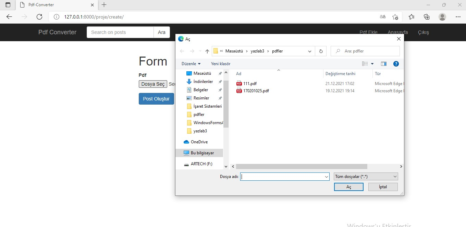Open the Tüm dosyalar file type dropdown
Image resolution: width=466 pixels, height=227 pixels.
point(365,176)
